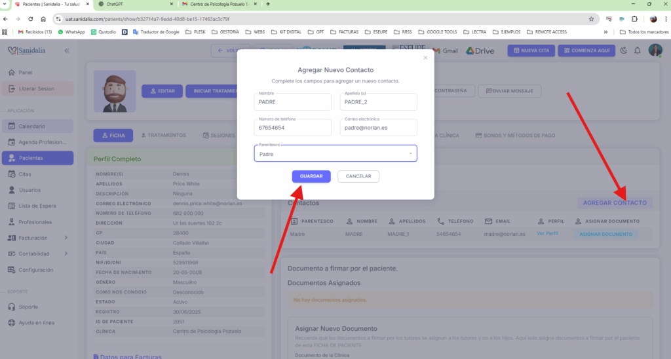Viewport: 671px width, 359px height.
Task: Click the Correo electrónico field
Action: click(x=378, y=128)
